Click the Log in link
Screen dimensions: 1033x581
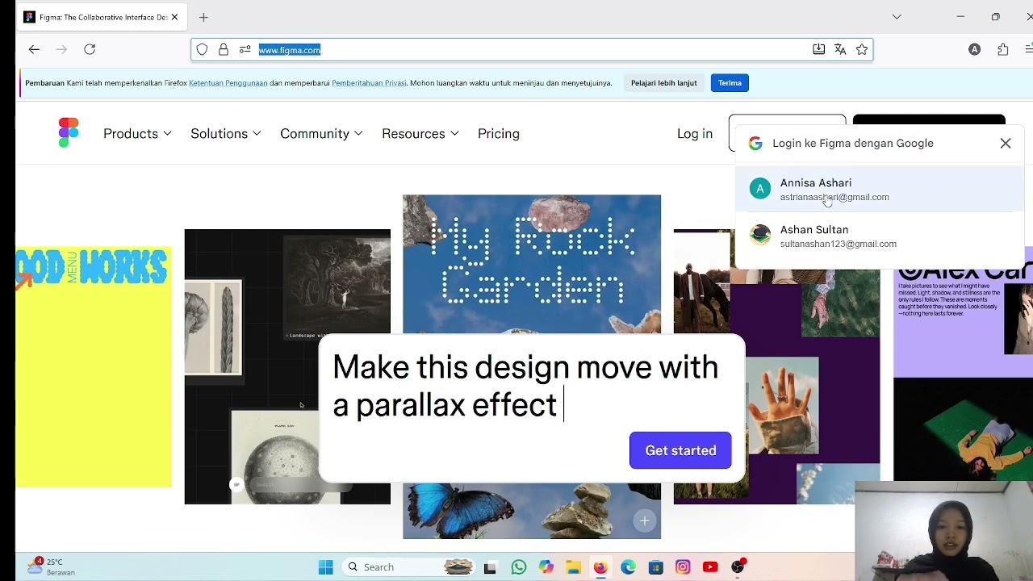[695, 134]
